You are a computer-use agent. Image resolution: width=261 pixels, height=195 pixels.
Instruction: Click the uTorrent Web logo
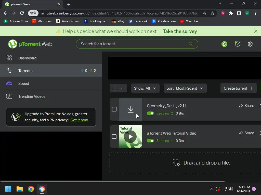pos(30,44)
